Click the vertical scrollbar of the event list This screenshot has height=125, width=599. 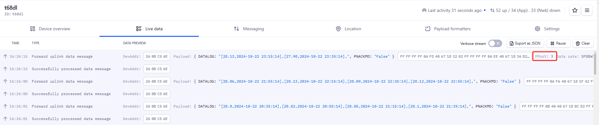click(595, 64)
